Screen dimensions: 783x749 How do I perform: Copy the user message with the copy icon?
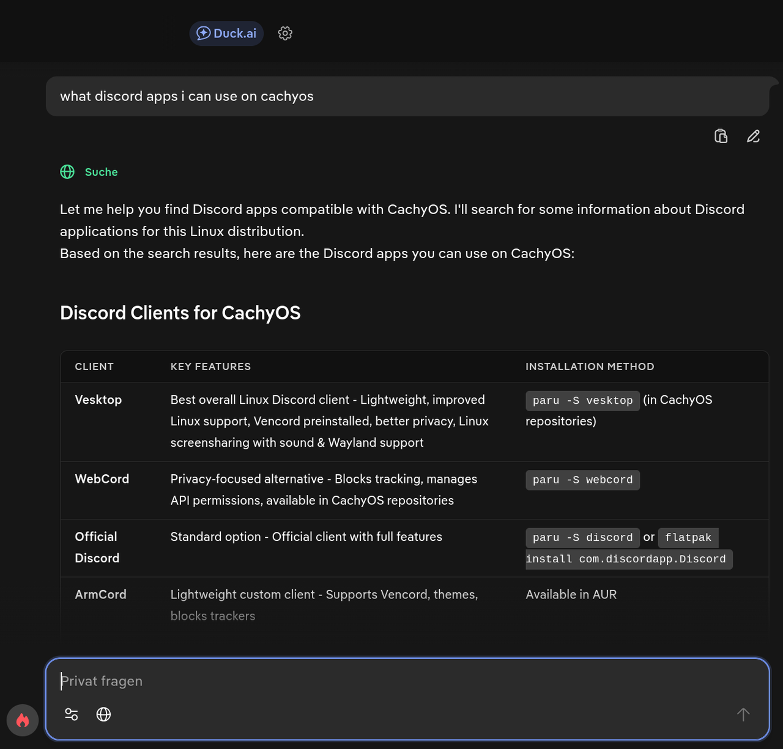click(x=721, y=136)
